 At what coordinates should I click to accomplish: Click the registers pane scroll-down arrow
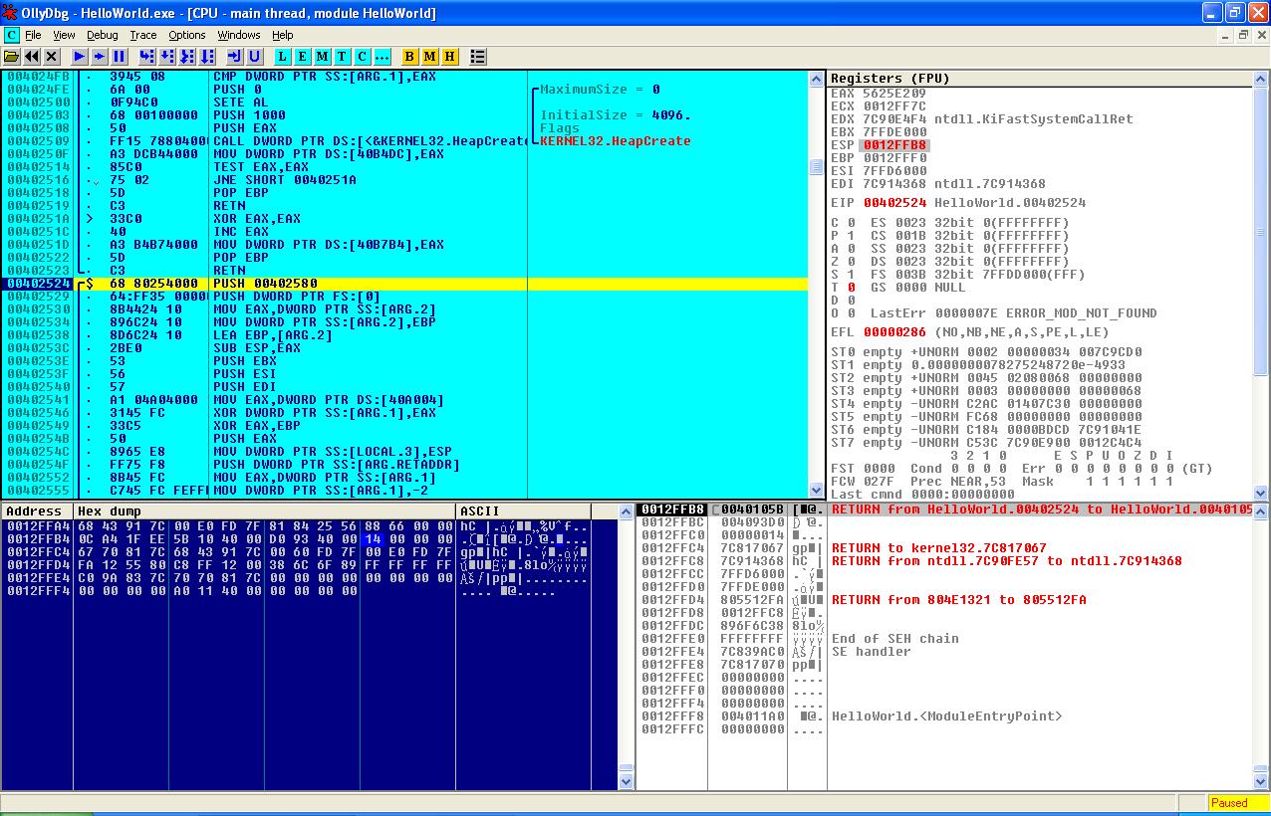point(1261,492)
